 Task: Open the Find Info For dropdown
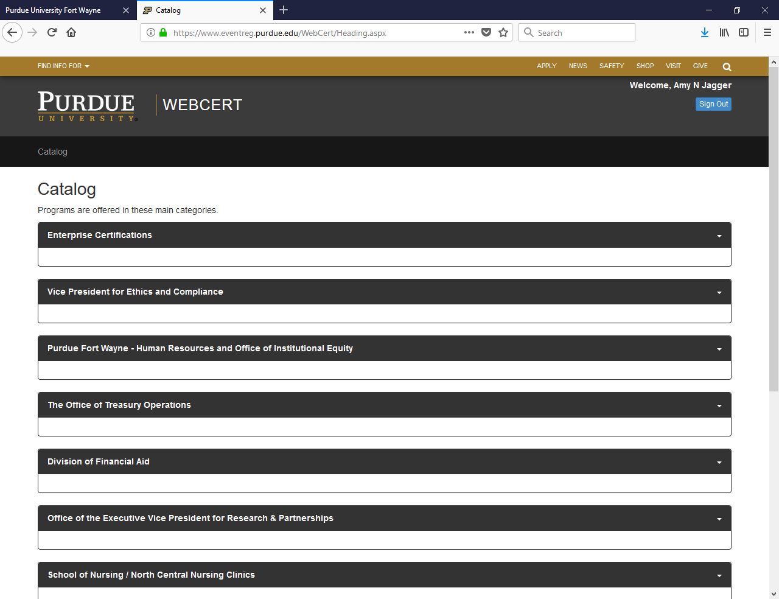click(x=63, y=66)
